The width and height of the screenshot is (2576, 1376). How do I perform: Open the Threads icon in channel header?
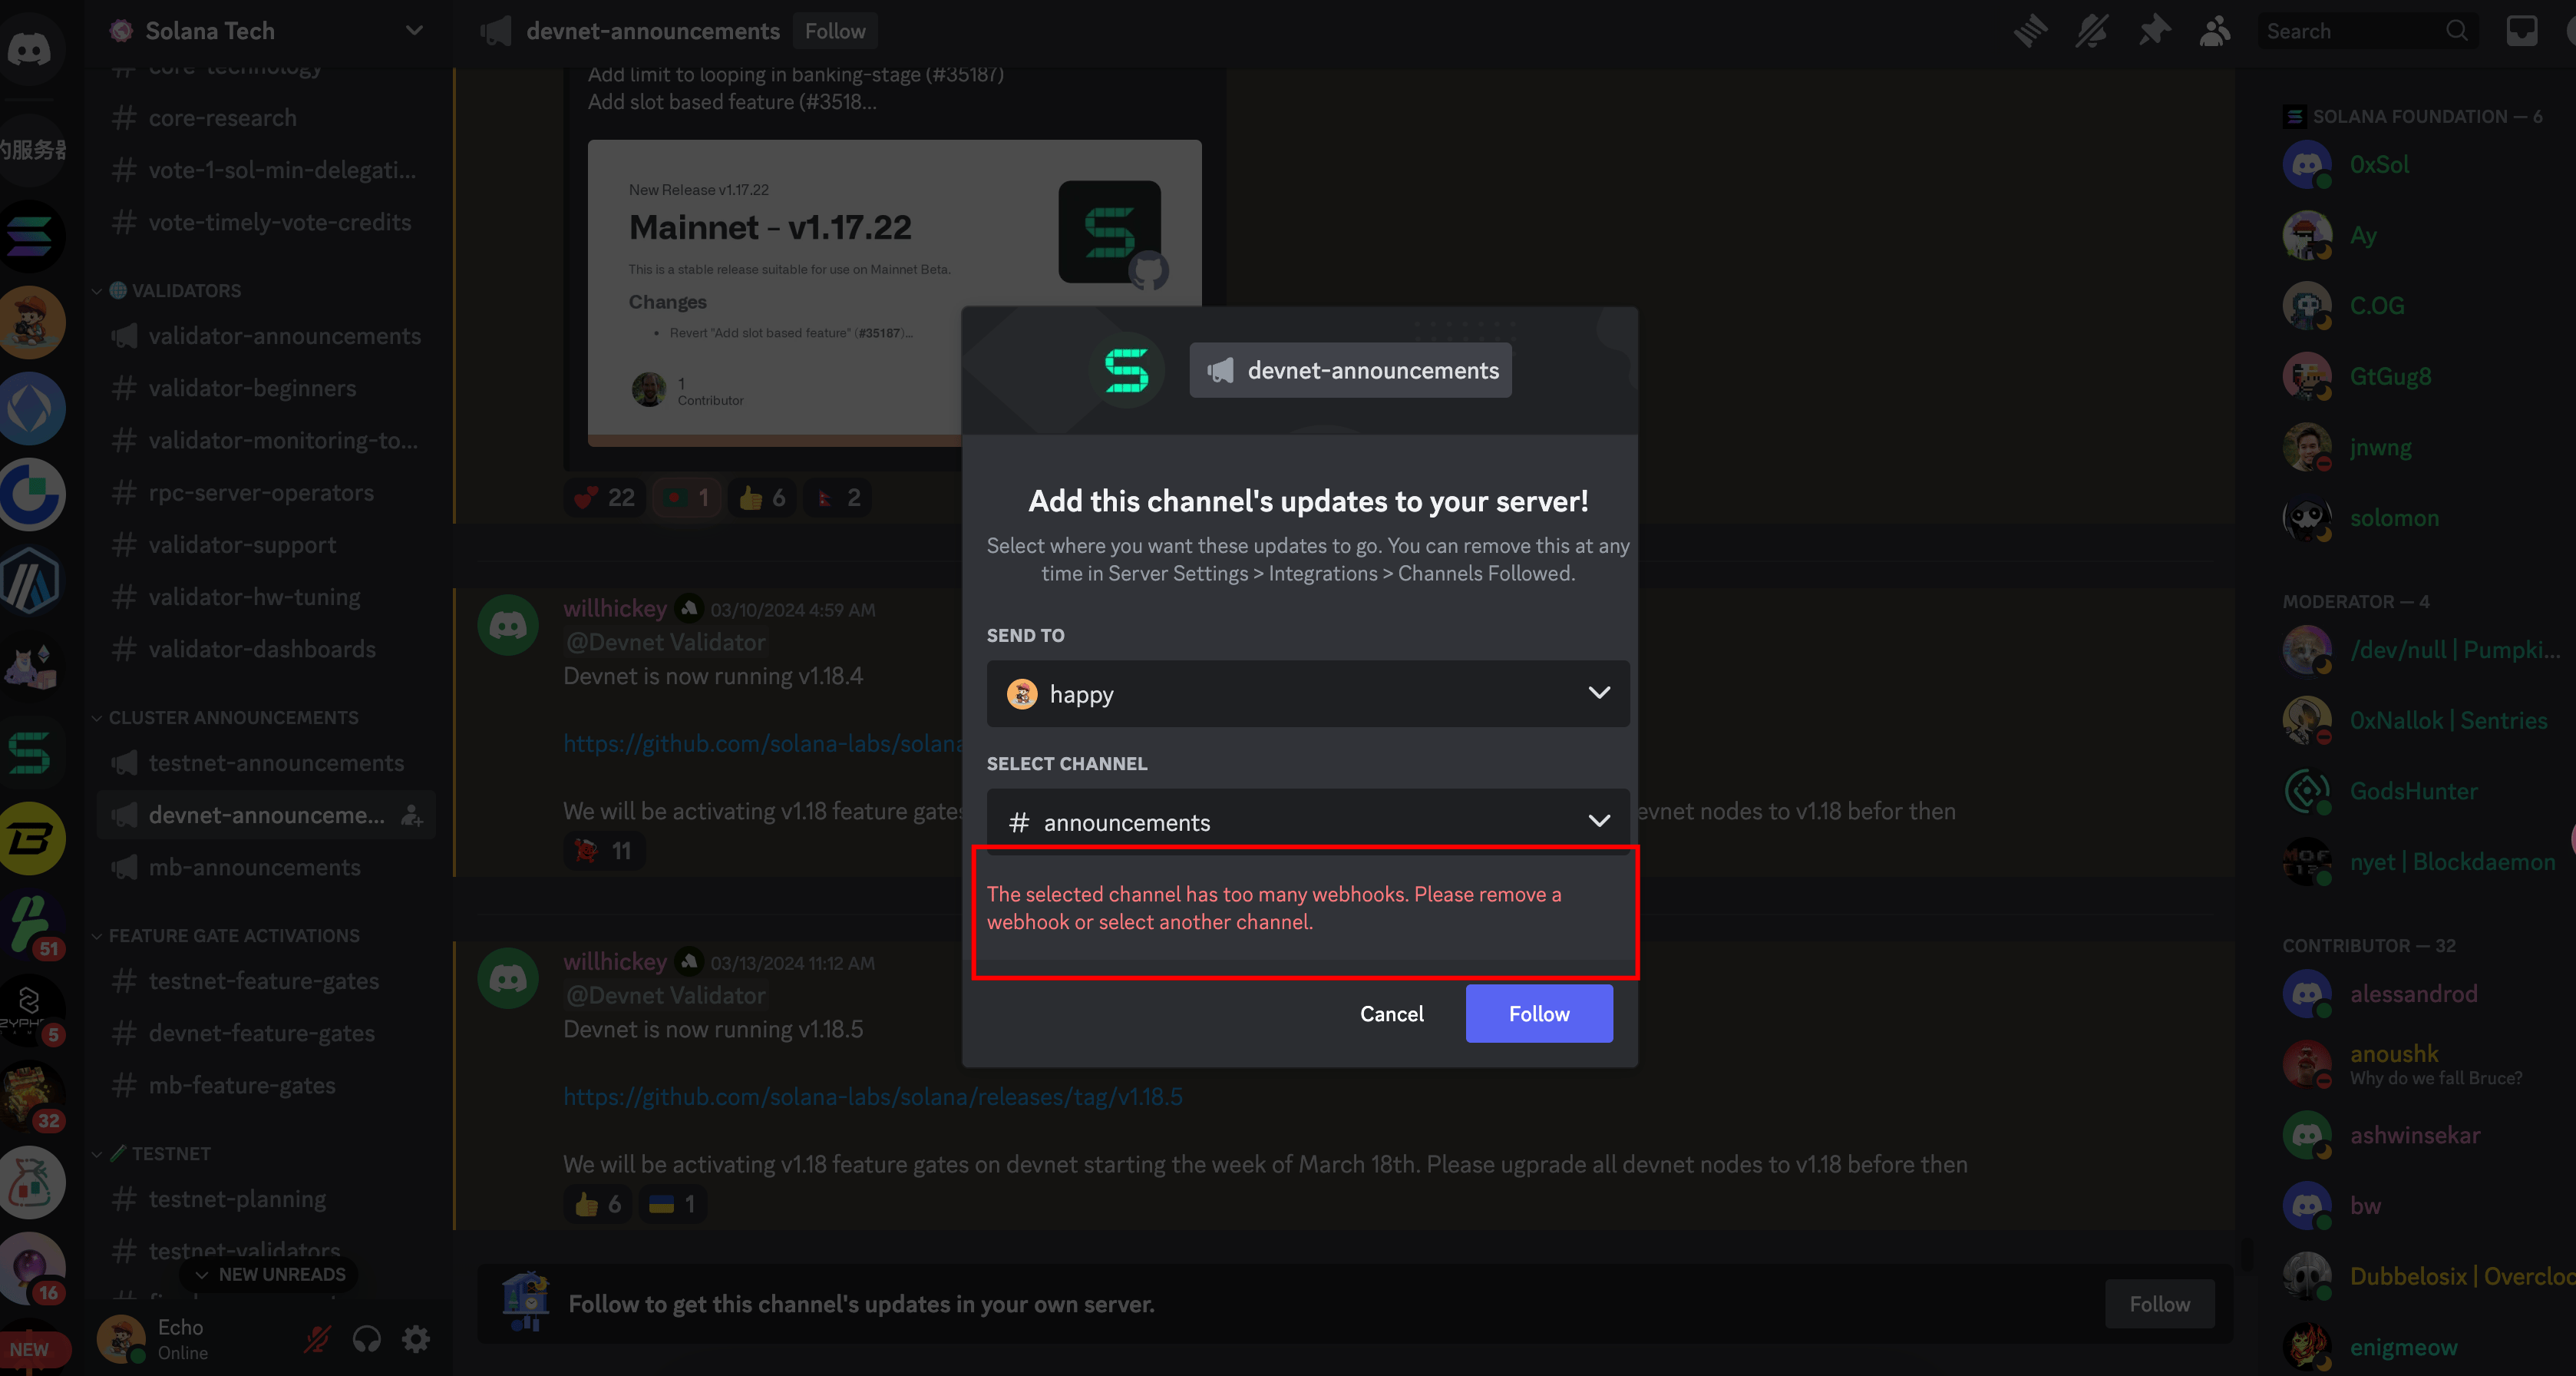(x=2030, y=31)
